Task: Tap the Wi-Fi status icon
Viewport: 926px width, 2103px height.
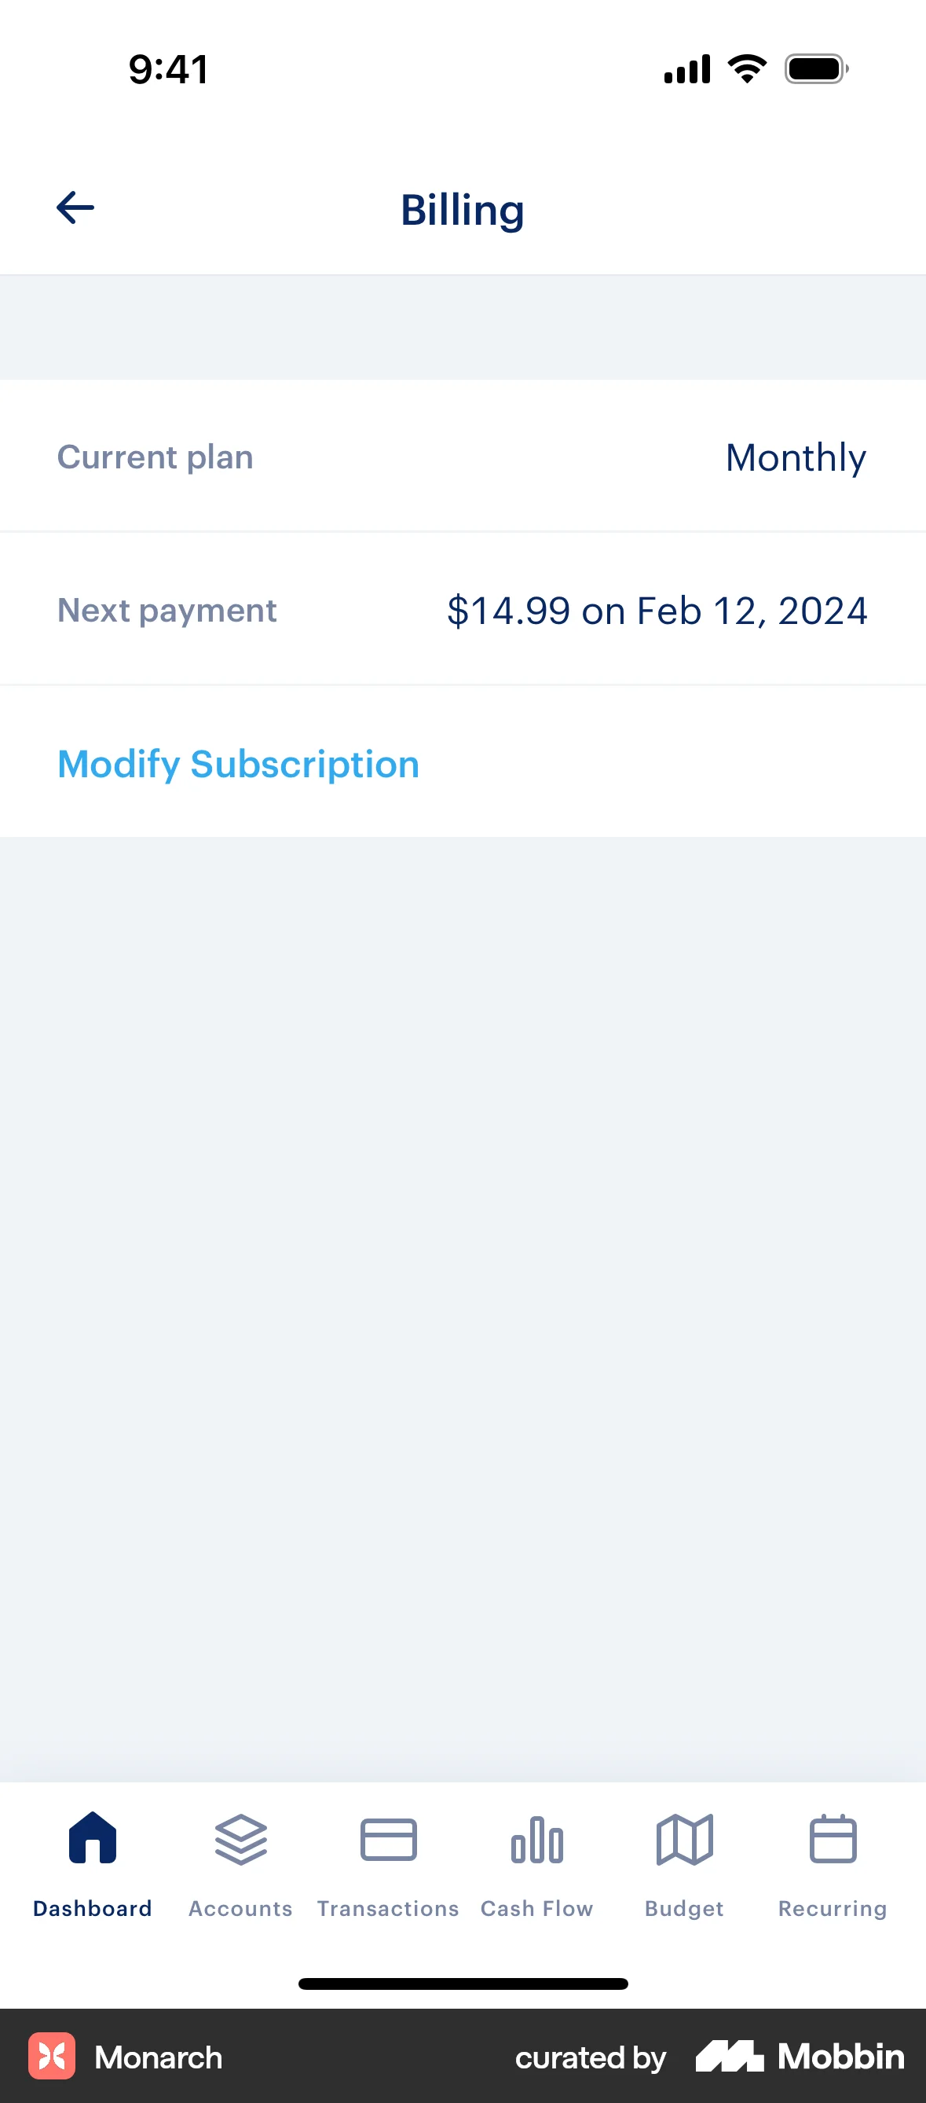Action: [748, 68]
